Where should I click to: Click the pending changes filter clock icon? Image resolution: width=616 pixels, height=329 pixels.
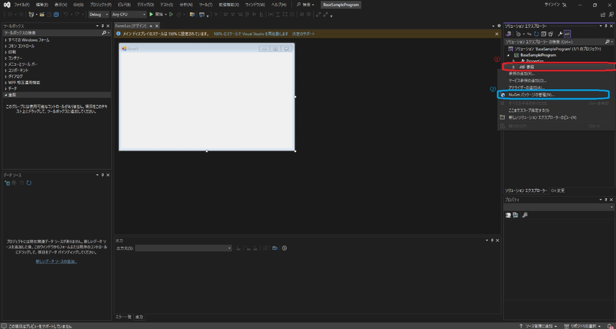(519, 34)
